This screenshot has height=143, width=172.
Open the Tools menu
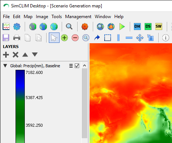point(57,17)
